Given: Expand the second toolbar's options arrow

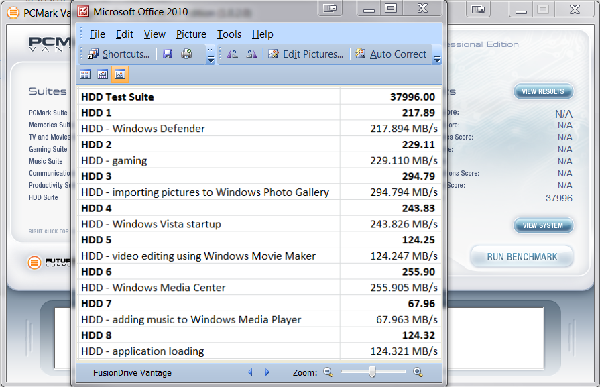Looking at the screenshot, I should pyautogui.click(x=437, y=58).
